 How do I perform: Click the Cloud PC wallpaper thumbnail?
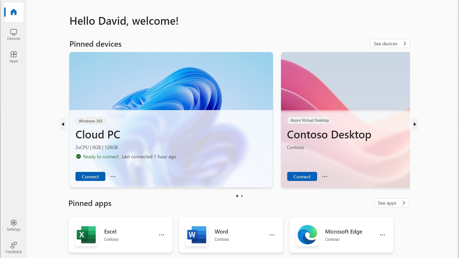171,81
